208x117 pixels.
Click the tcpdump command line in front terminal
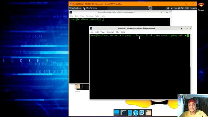[x=139, y=35]
